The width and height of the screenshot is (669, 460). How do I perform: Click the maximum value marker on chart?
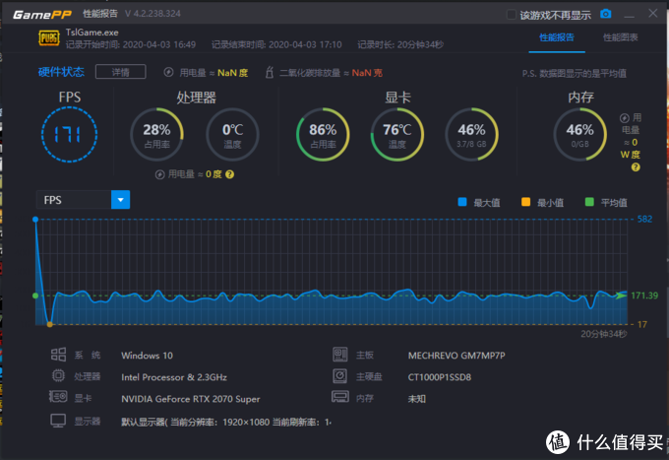click(x=35, y=219)
